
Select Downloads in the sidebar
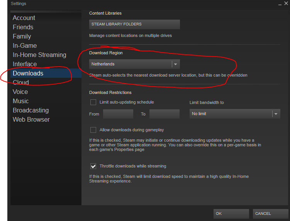[46, 73]
